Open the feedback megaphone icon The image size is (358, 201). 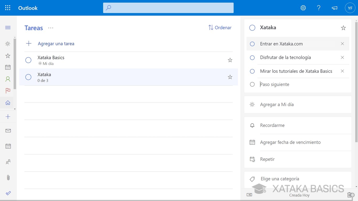coord(334,8)
